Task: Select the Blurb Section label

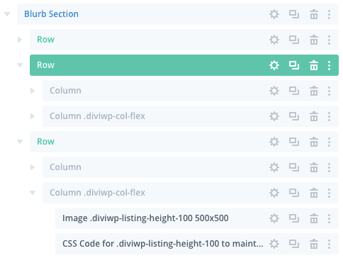Action: [51, 14]
